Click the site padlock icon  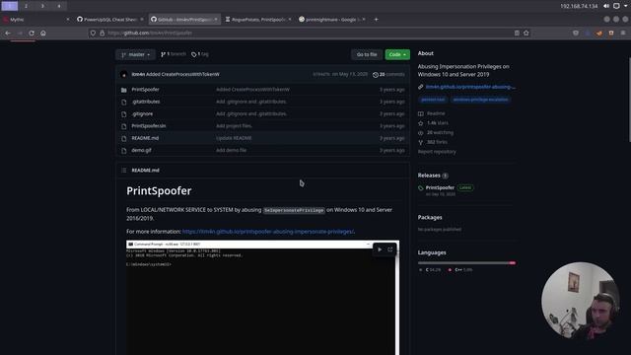(x=103, y=33)
